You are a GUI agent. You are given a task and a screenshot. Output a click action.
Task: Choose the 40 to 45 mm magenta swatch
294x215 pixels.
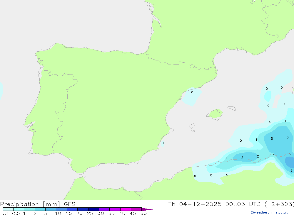[x=126, y=209]
